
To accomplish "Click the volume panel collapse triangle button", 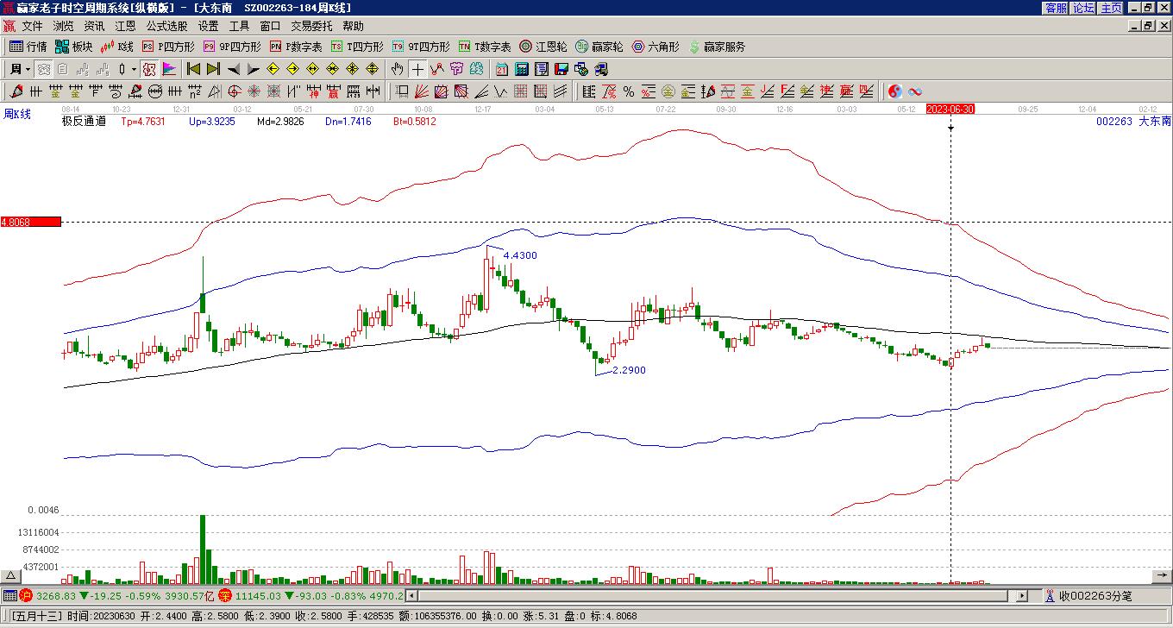I will tap(11, 575).
